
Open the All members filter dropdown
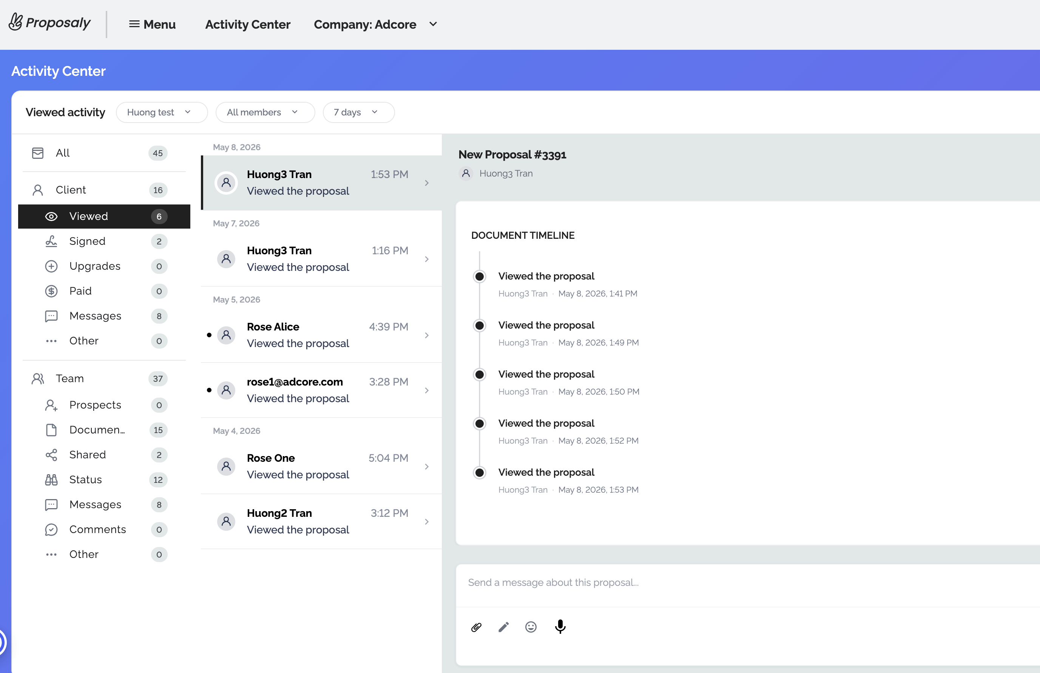click(x=265, y=112)
